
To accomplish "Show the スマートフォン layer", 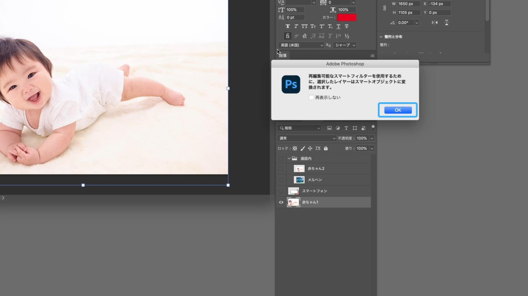I will click(x=281, y=191).
